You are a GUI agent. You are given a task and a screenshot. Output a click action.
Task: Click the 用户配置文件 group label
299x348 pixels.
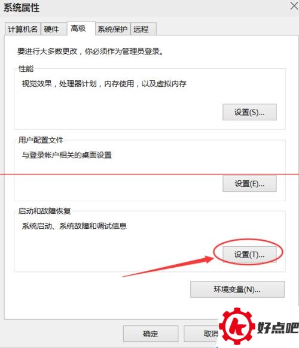click(x=41, y=140)
